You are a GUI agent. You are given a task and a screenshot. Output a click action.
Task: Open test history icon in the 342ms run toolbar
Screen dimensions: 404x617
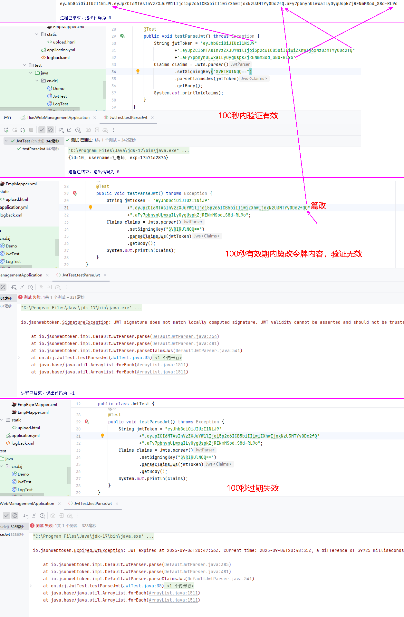tap(78, 130)
